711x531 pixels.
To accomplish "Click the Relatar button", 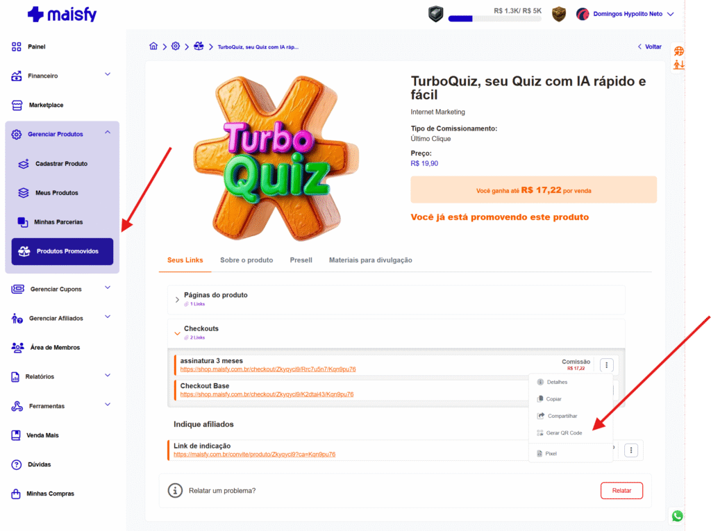I will (x=621, y=491).
